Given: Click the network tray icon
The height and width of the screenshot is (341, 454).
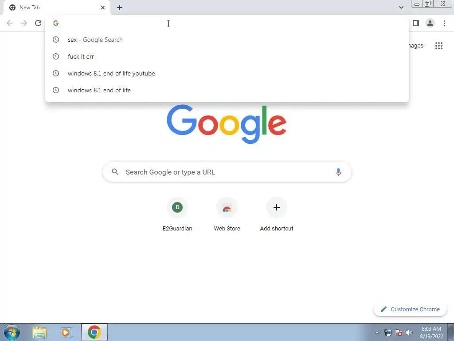Looking at the screenshot, I should pos(388,333).
